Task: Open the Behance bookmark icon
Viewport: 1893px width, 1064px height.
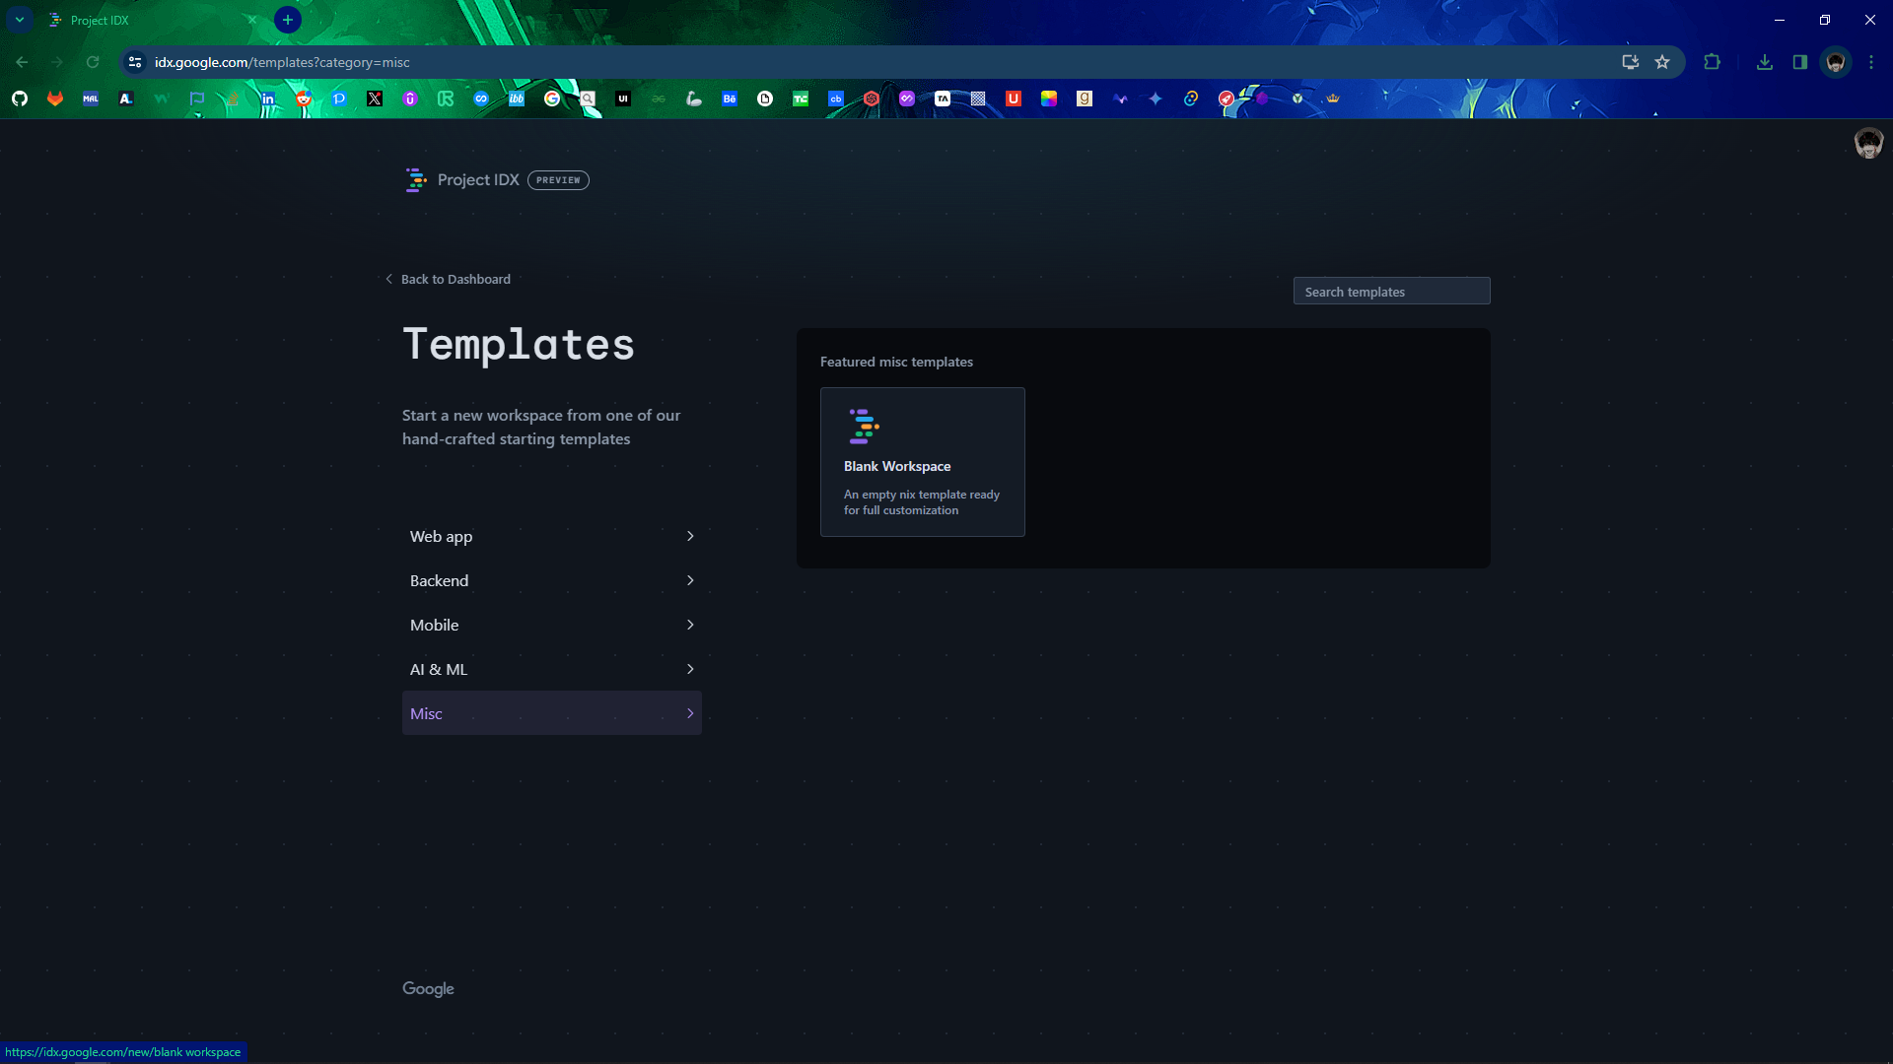Action: tap(730, 99)
